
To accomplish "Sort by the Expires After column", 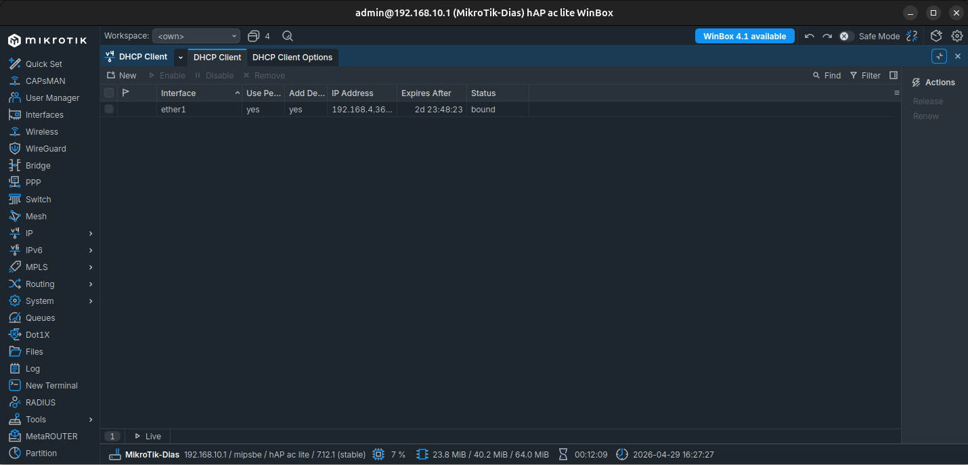I will (x=432, y=93).
